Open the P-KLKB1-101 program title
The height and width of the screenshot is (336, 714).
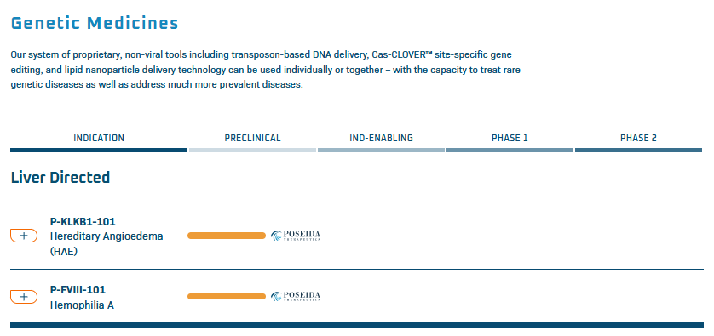(x=83, y=222)
